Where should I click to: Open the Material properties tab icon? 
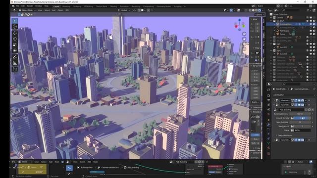pyautogui.click(x=268, y=148)
